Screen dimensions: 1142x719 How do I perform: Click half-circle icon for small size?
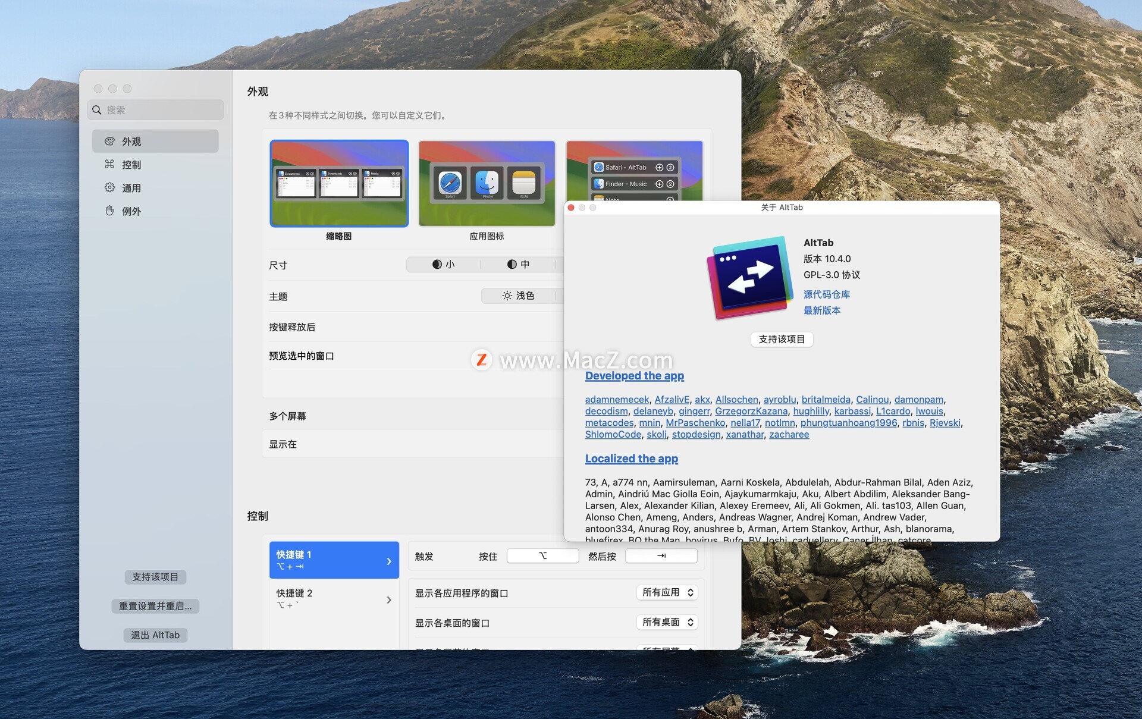point(437,265)
